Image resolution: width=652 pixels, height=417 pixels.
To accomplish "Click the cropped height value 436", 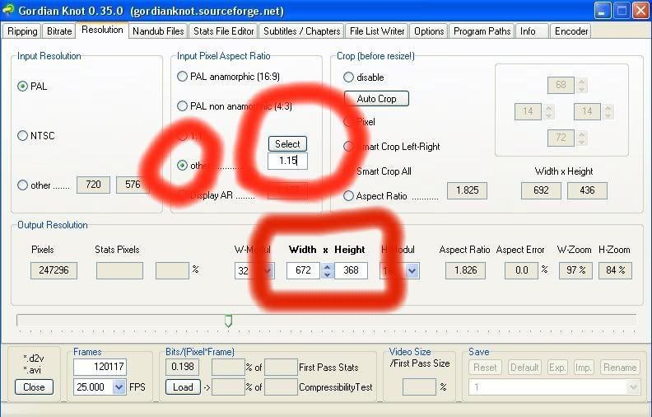I will pyautogui.click(x=587, y=190).
